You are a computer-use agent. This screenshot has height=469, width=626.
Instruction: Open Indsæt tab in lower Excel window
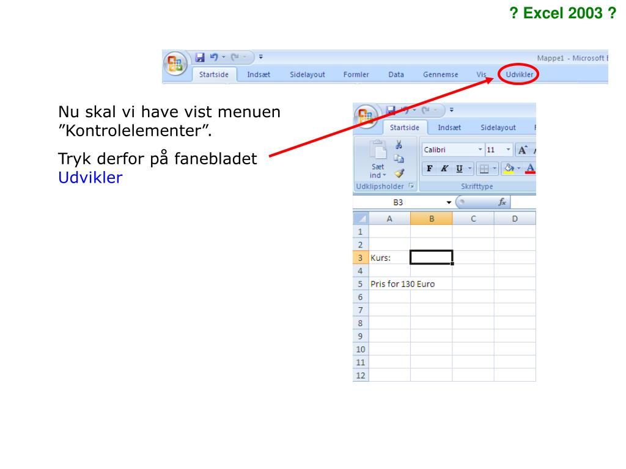(x=449, y=128)
